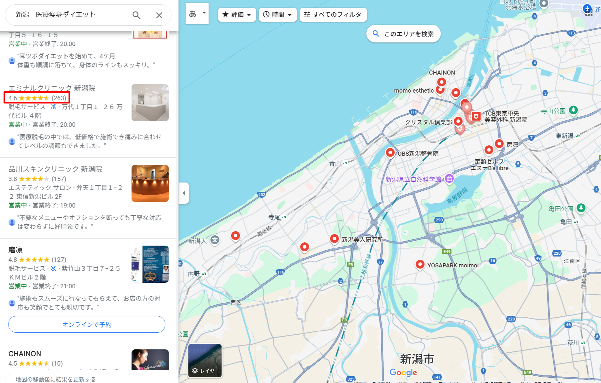
Task: Click the search box text field
Action: click(71, 15)
